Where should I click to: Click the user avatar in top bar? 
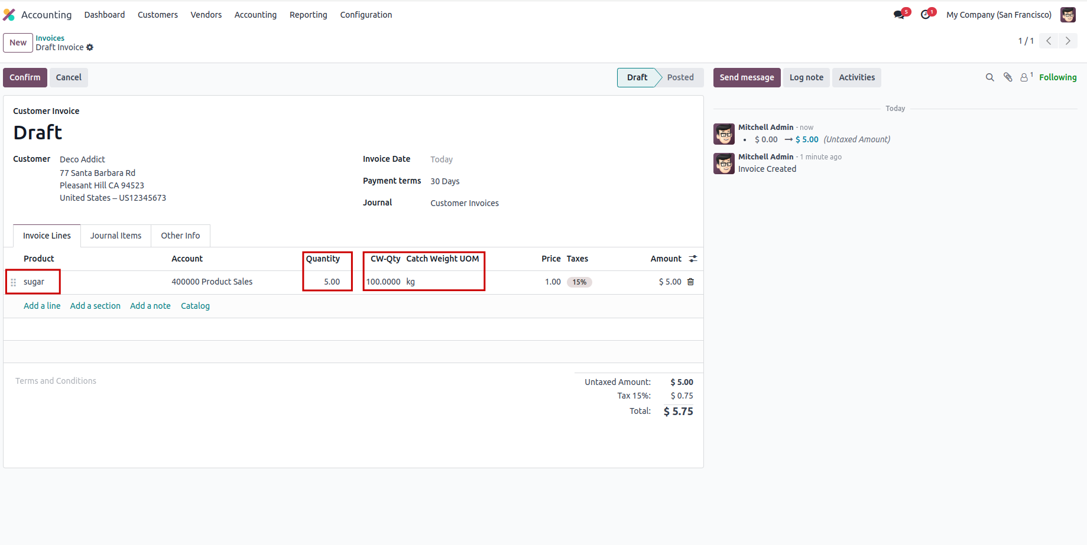(1067, 15)
